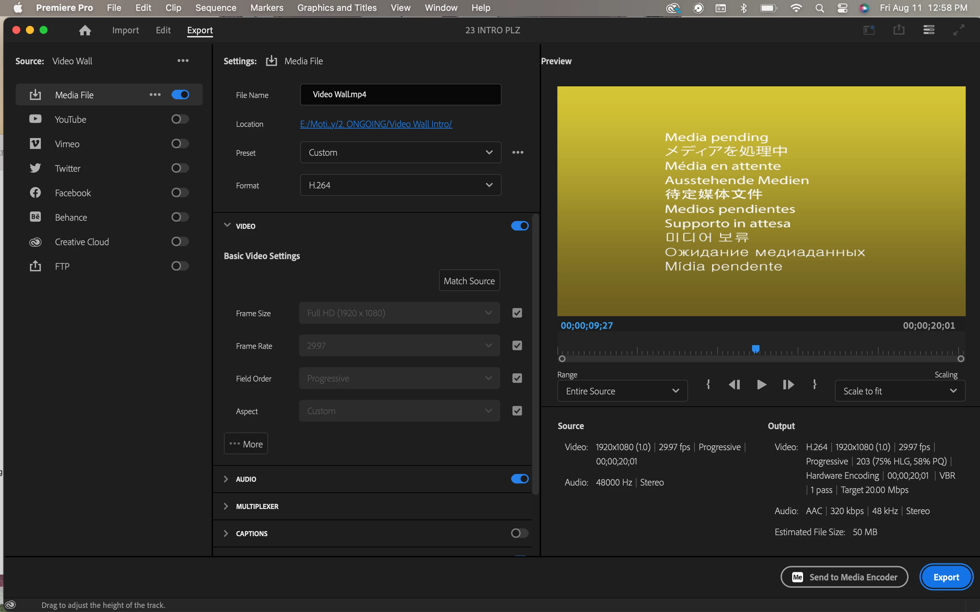Switch to the Import tab
The height and width of the screenshot is (612, 980).
click(x=125, y=30)
